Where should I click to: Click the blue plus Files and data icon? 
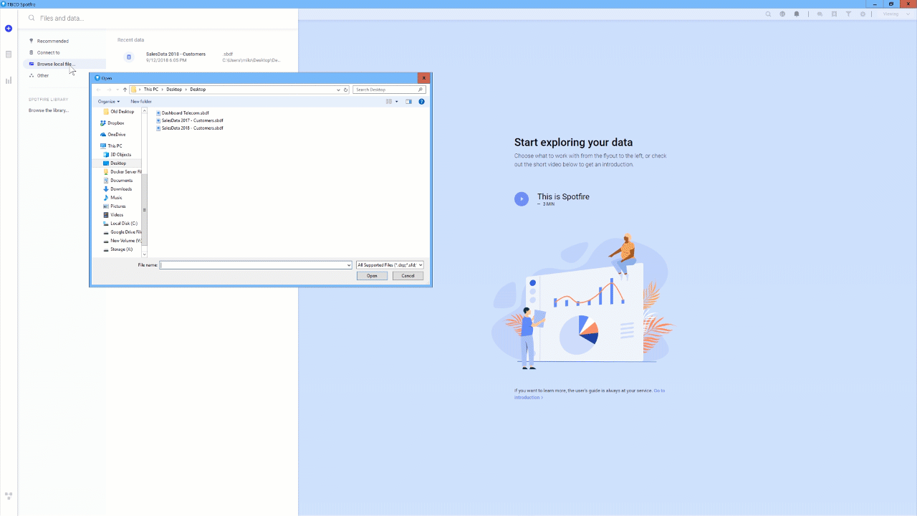[9, 29]
